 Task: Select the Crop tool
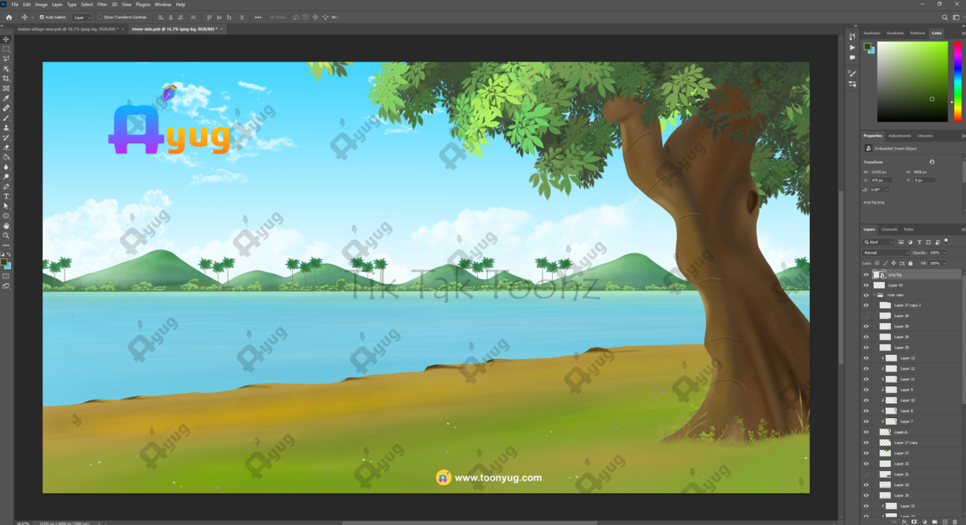click(6, 78)
